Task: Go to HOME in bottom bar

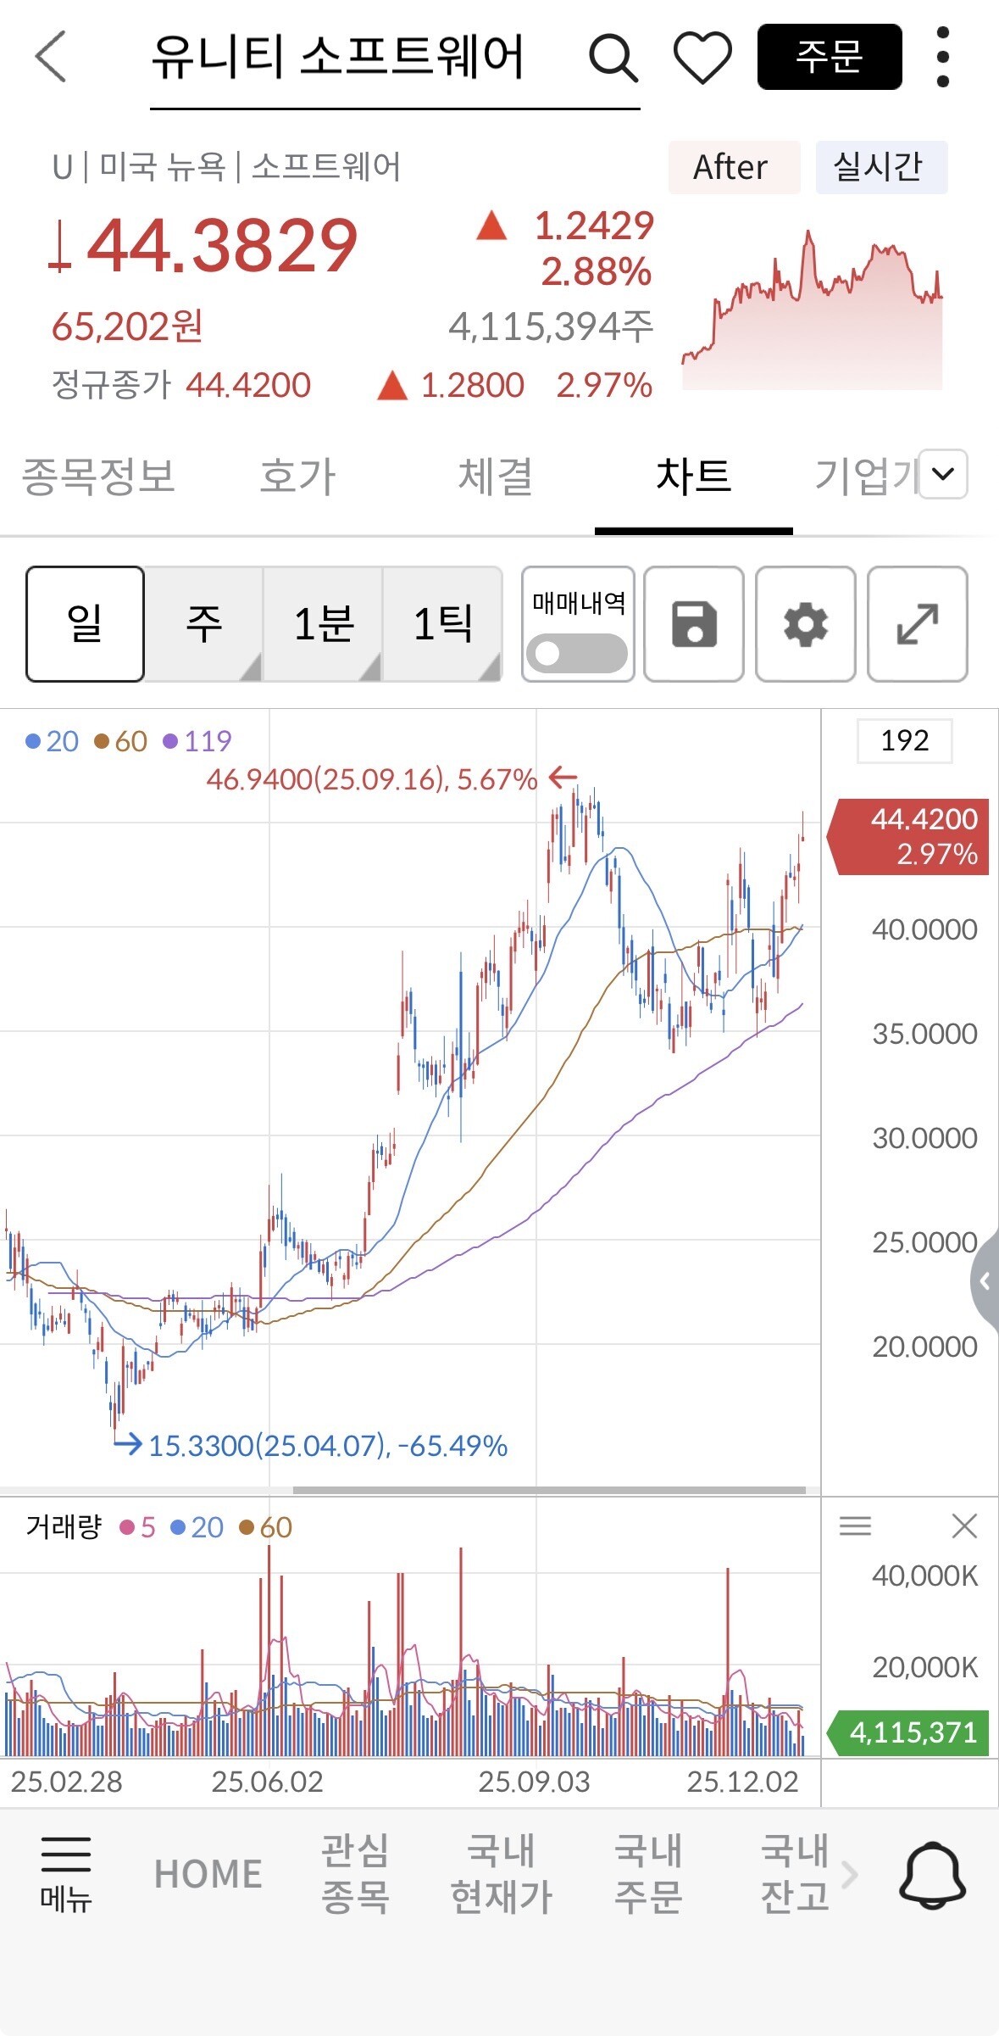Action: [x=208, y=1874]
